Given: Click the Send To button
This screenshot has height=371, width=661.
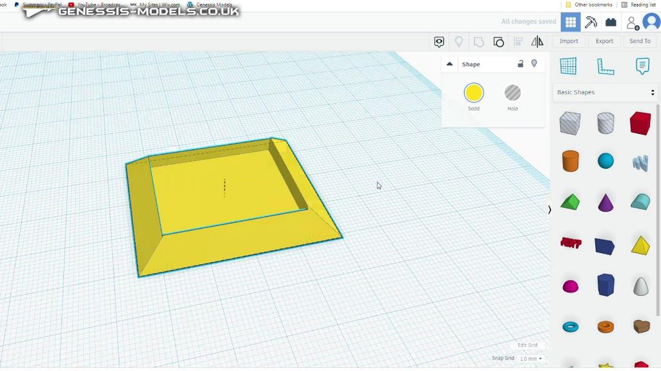Looking at the screenshot, I should 640,41.
